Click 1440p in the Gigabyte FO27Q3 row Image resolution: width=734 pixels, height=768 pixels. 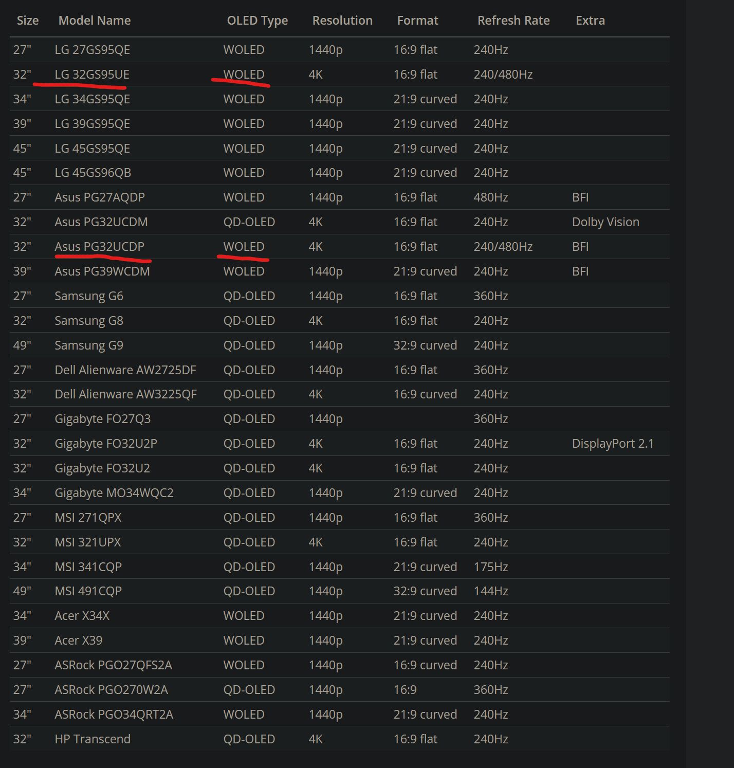pyautogui.click(x=325, y=419)
